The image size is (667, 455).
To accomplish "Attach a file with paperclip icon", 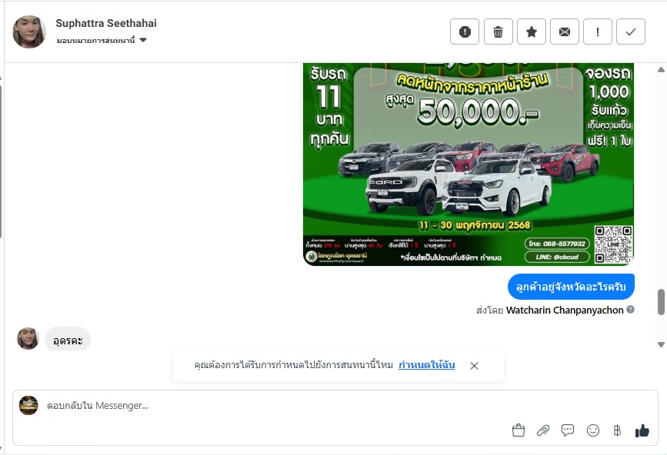I will pos(543,430).
